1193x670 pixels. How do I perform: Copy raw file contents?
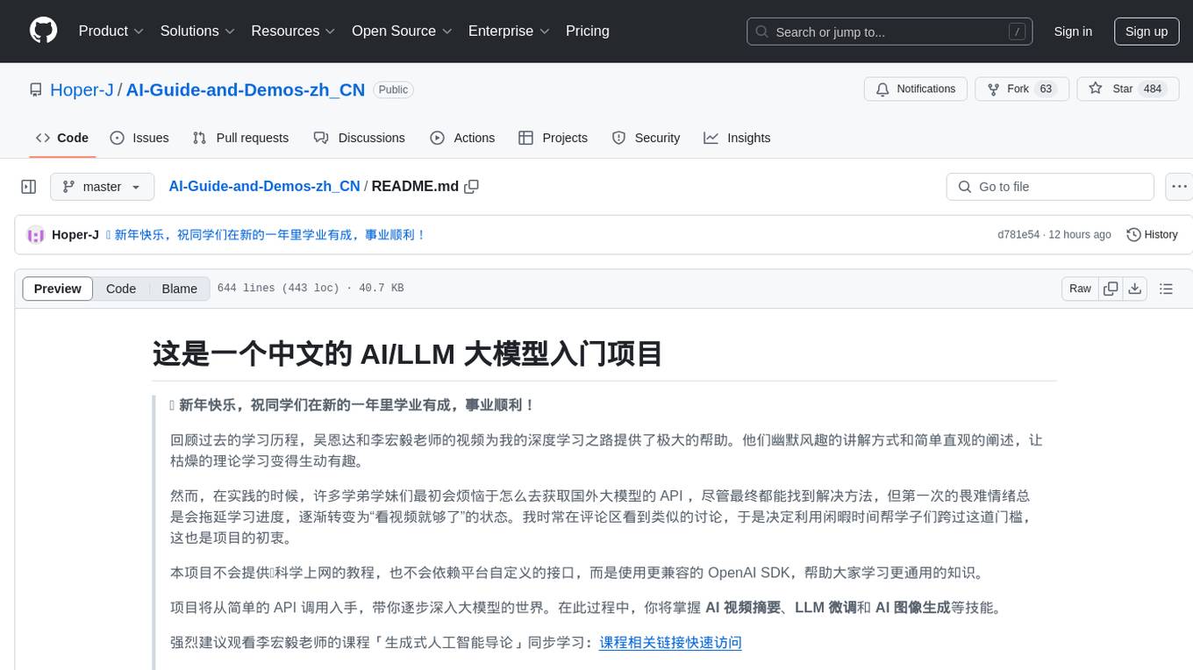[x=1111, y=289]
